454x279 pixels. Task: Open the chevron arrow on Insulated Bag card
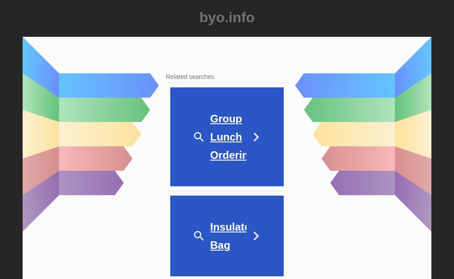point(256,236)
